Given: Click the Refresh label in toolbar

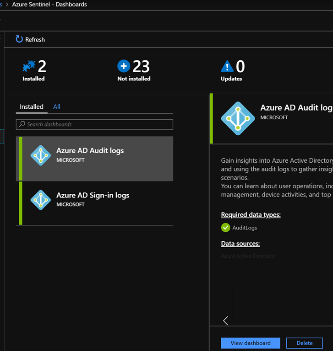Looking at the screenshot, I should click(x=35, y=40).
